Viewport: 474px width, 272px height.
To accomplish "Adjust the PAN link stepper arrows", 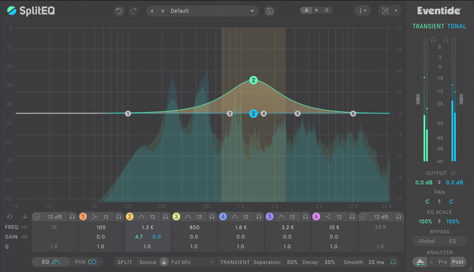I will [439, 202].
